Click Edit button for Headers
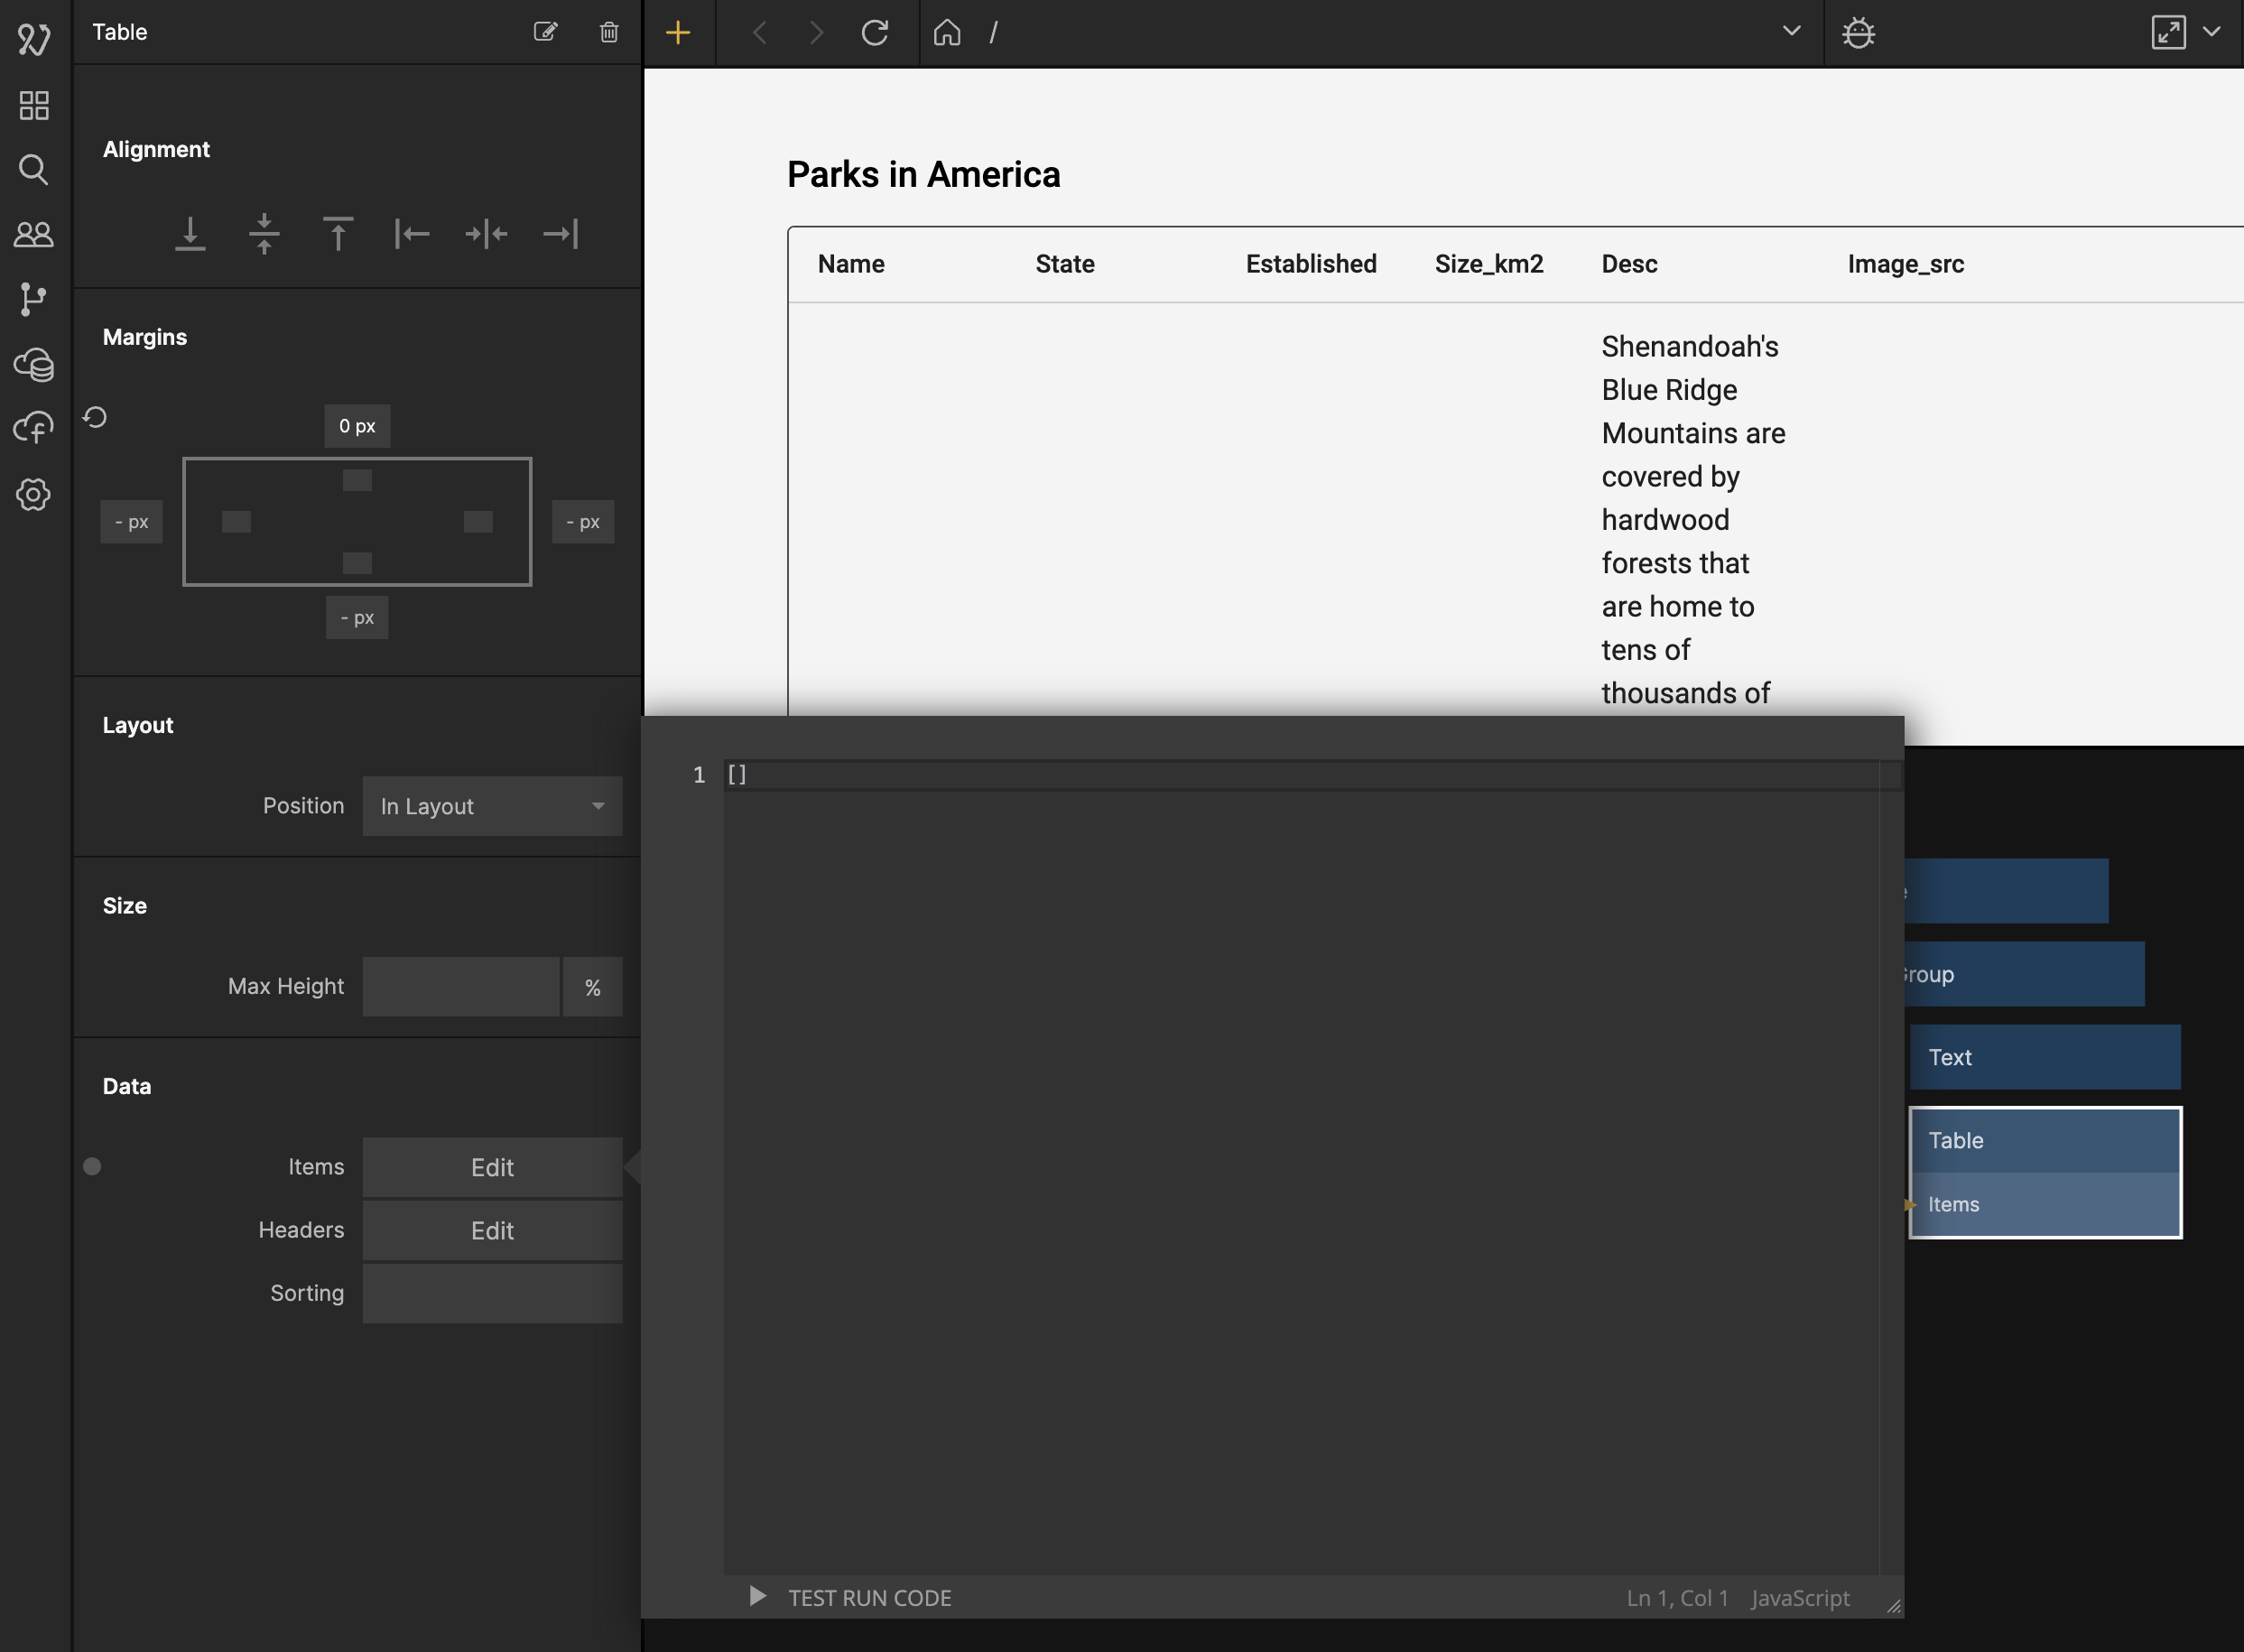The image size is (2244, 1652). pos(492,1230)
